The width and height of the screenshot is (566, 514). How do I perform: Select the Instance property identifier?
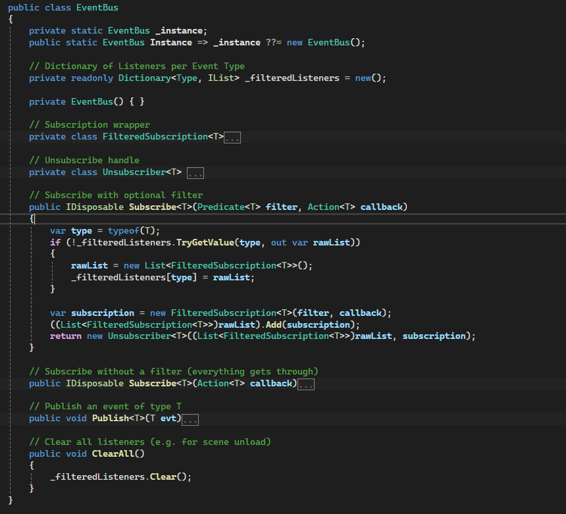171,43
